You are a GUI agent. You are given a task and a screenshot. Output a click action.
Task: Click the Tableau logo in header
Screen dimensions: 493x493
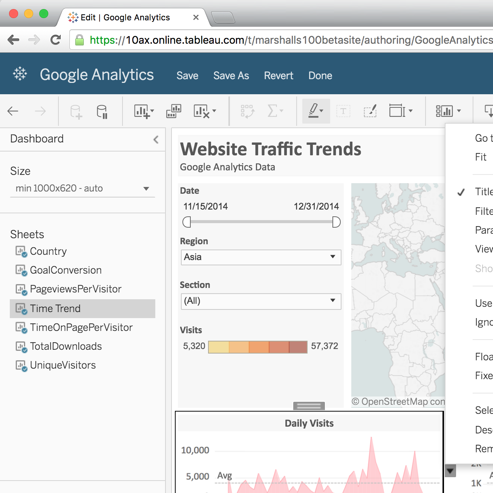tap(20, 74)
